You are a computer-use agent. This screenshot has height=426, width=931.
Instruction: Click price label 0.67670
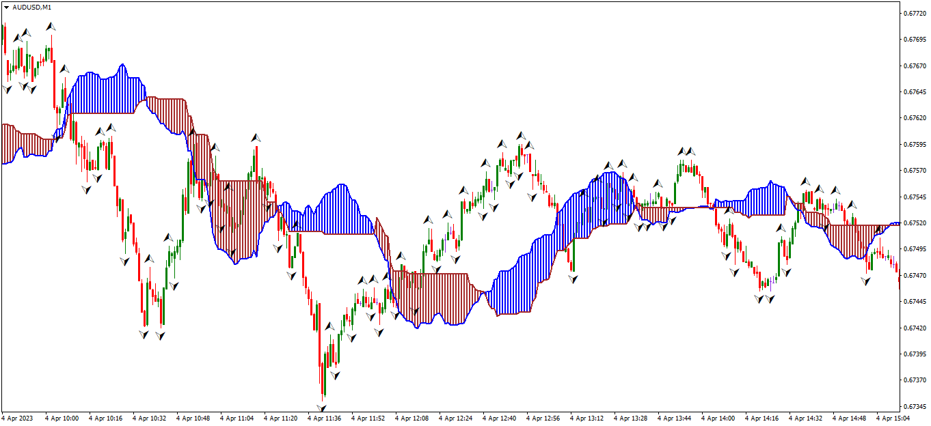pos(914,66)
